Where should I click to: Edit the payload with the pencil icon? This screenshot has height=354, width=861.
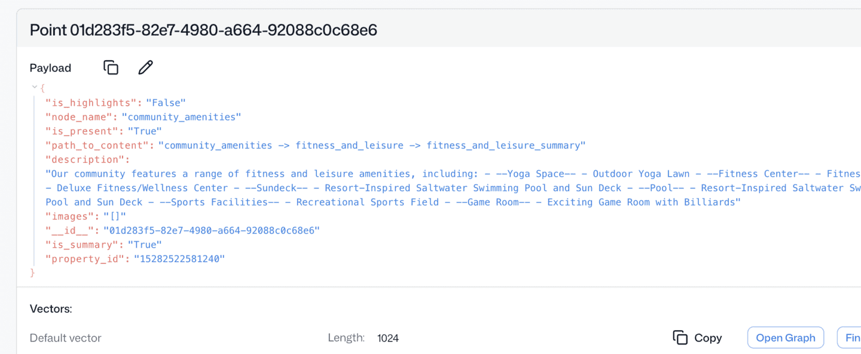tap(145, 67)
